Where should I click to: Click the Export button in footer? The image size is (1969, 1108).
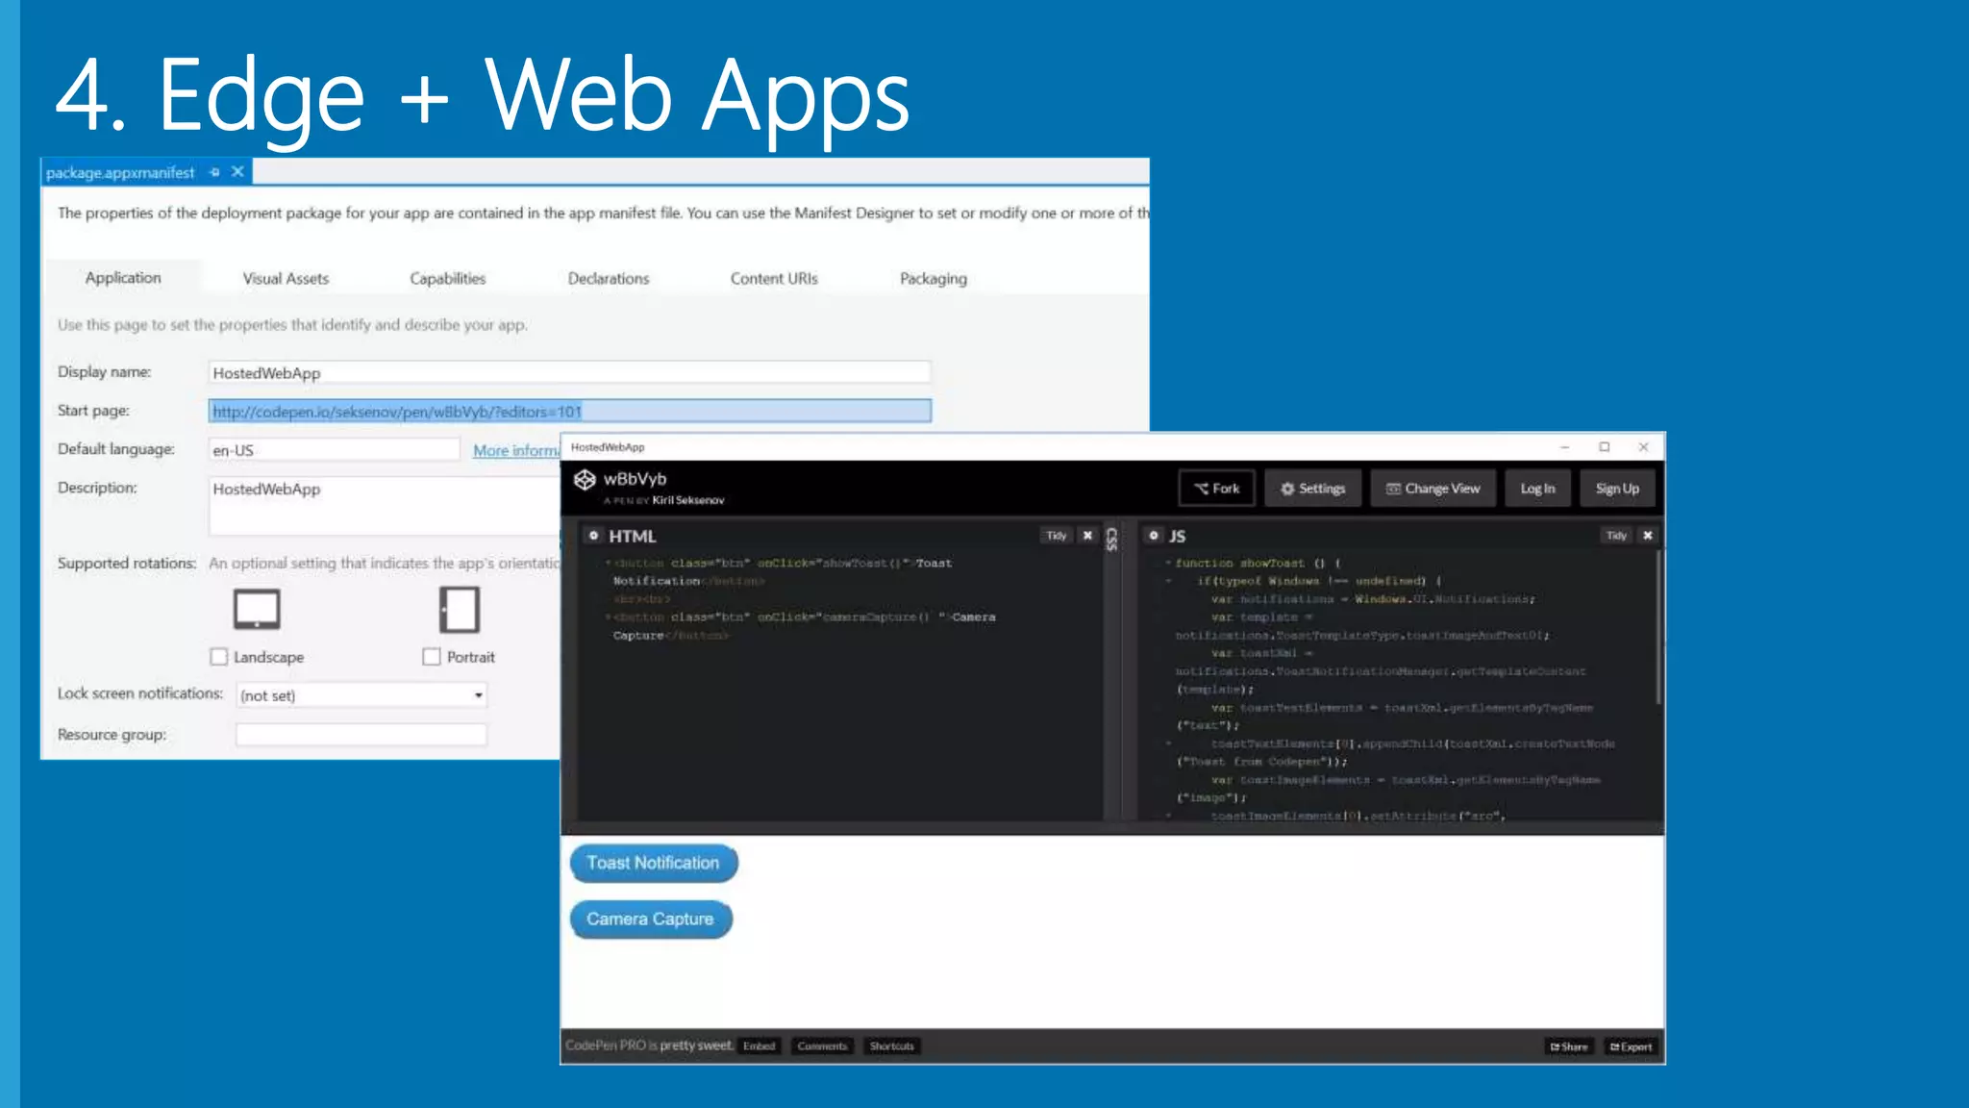(1631, 1047)
